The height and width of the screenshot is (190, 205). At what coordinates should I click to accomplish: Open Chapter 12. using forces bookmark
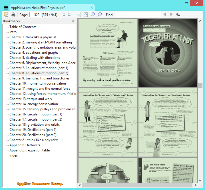[43, 94]
